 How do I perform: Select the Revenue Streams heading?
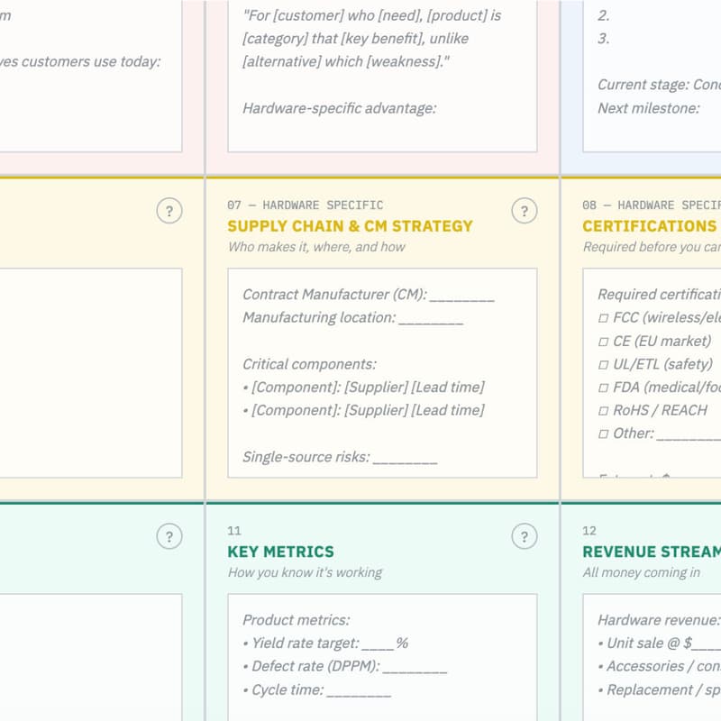coord(651,552)
